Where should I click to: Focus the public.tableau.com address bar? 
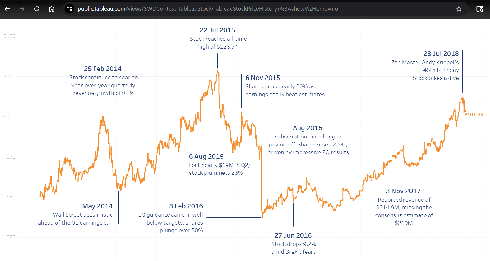207,9
